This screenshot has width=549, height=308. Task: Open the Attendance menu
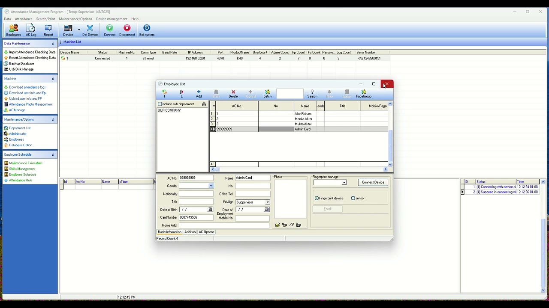pos(24,19)
